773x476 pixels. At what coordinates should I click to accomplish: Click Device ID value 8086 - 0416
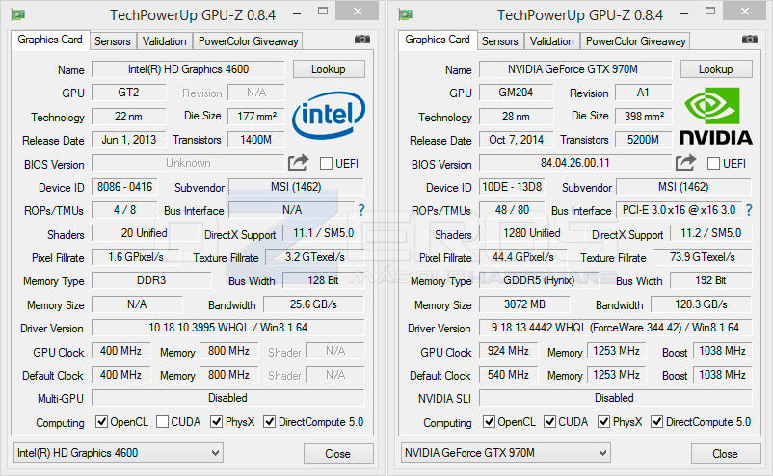[x=124, y=187]
